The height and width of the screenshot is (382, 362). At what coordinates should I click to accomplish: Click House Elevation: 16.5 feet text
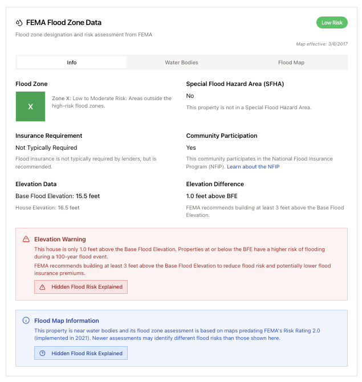click(47, 208)
